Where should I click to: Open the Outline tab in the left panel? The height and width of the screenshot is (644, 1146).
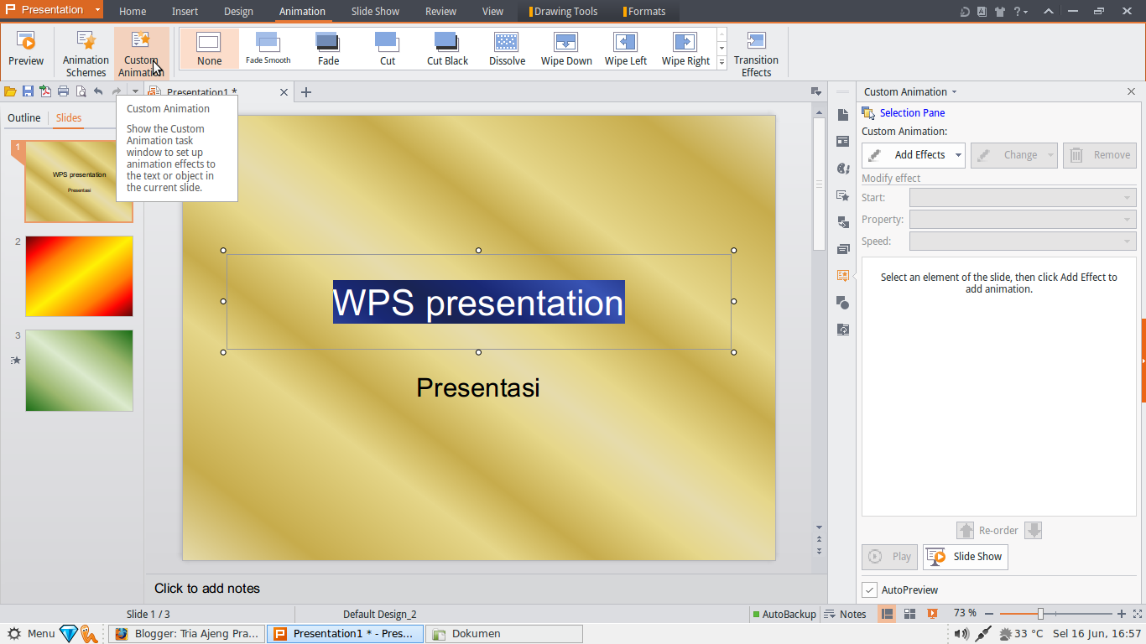24,117
